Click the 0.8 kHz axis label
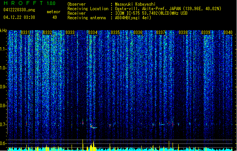 tap(3, 106)
